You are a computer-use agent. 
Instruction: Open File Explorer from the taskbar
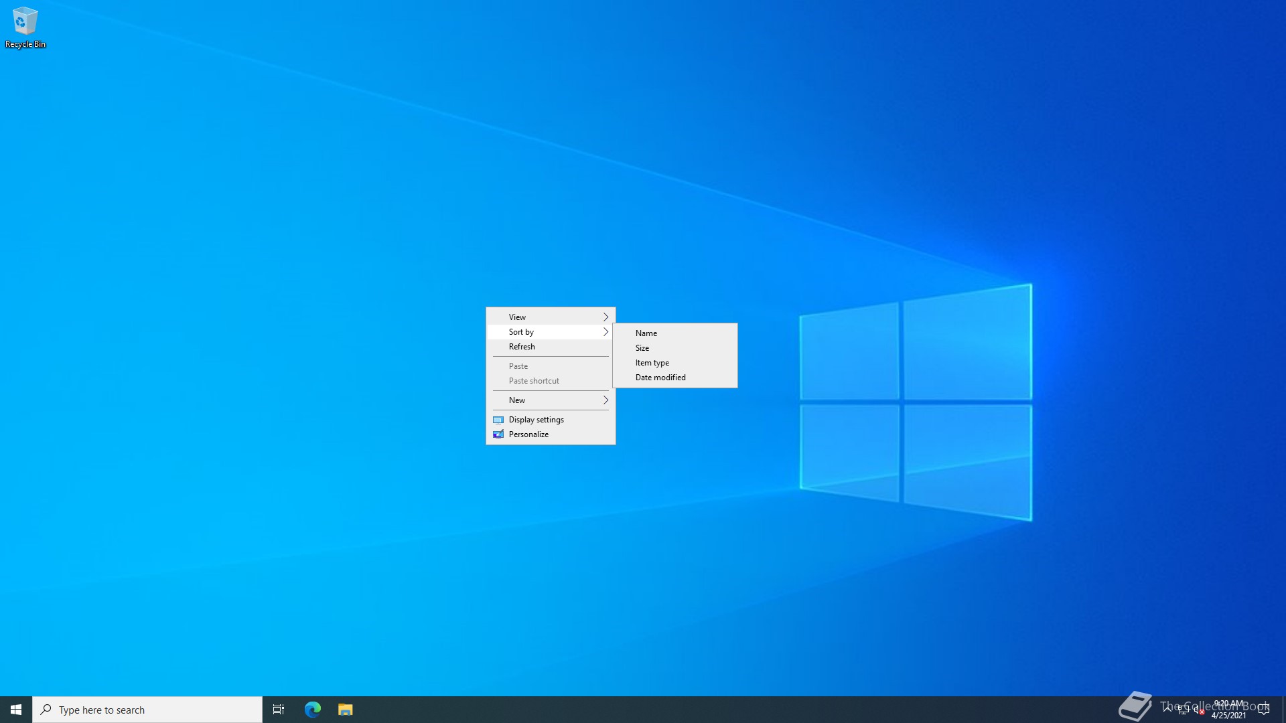coord(346,710)
